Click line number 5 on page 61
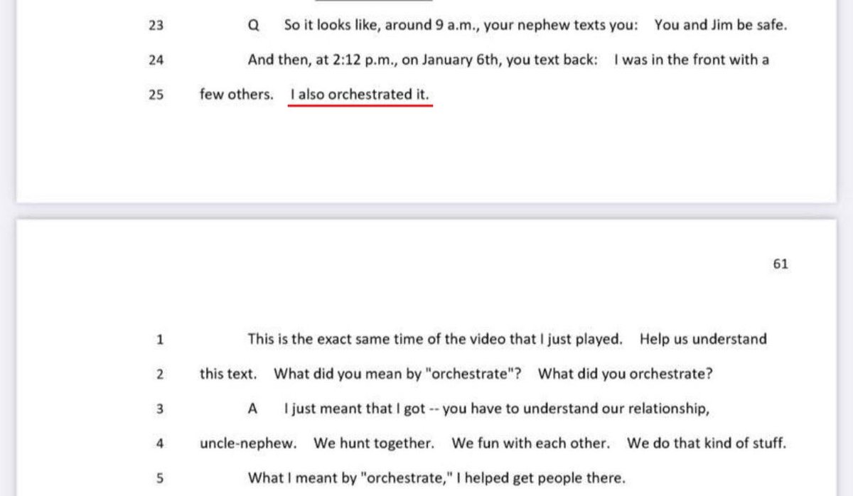Viewport: 853px width, 496px height. [159, 478]
